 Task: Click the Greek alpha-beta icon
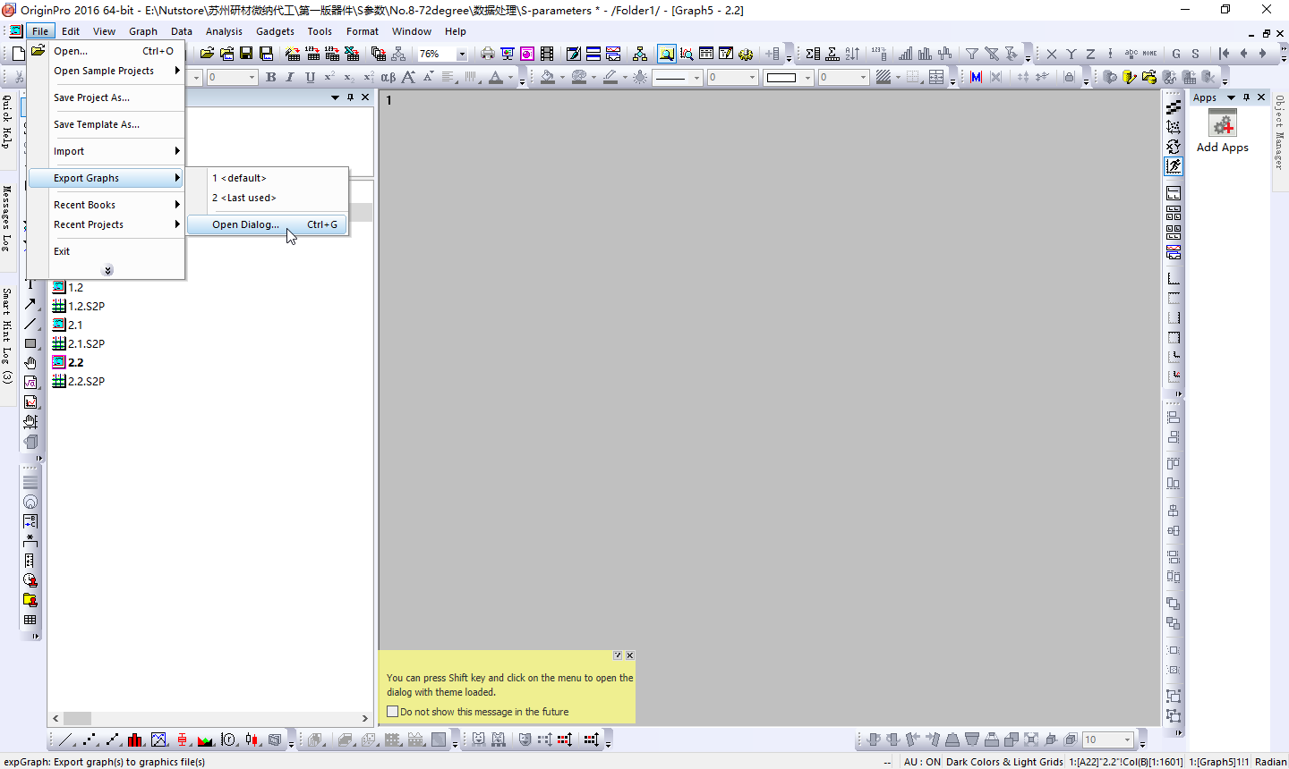point(388,78)
